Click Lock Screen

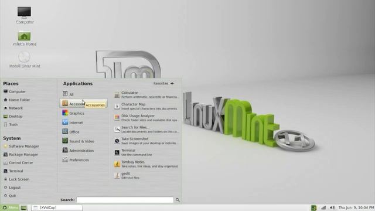16,179
